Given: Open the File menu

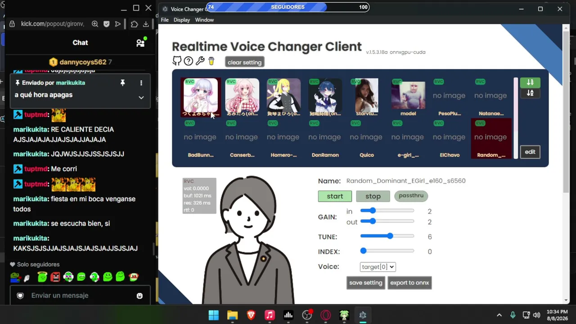Looking at the screenshot, I should click(165, 20).
